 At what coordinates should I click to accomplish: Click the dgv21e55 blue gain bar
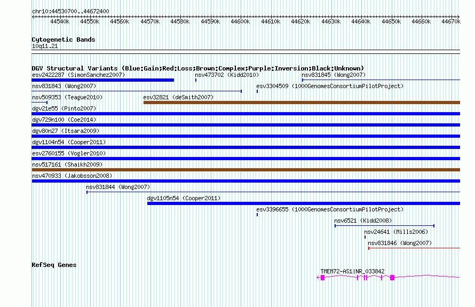[x=246, y=114]
